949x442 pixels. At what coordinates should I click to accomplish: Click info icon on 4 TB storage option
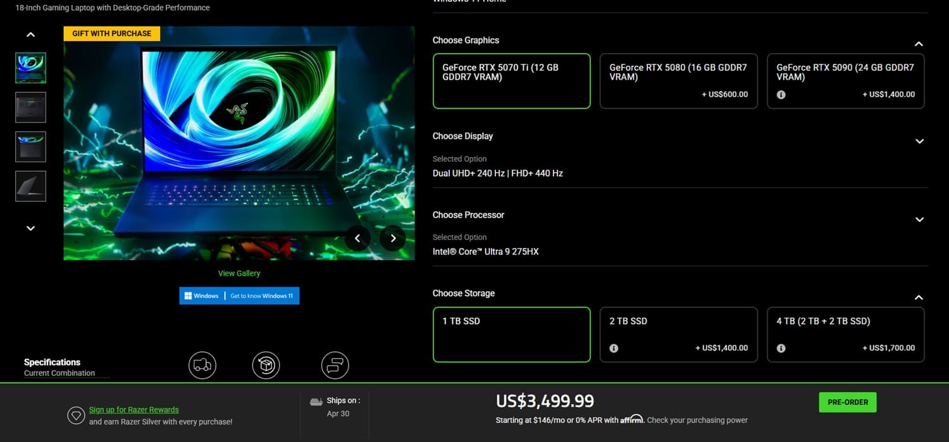[x=781, y=349]
